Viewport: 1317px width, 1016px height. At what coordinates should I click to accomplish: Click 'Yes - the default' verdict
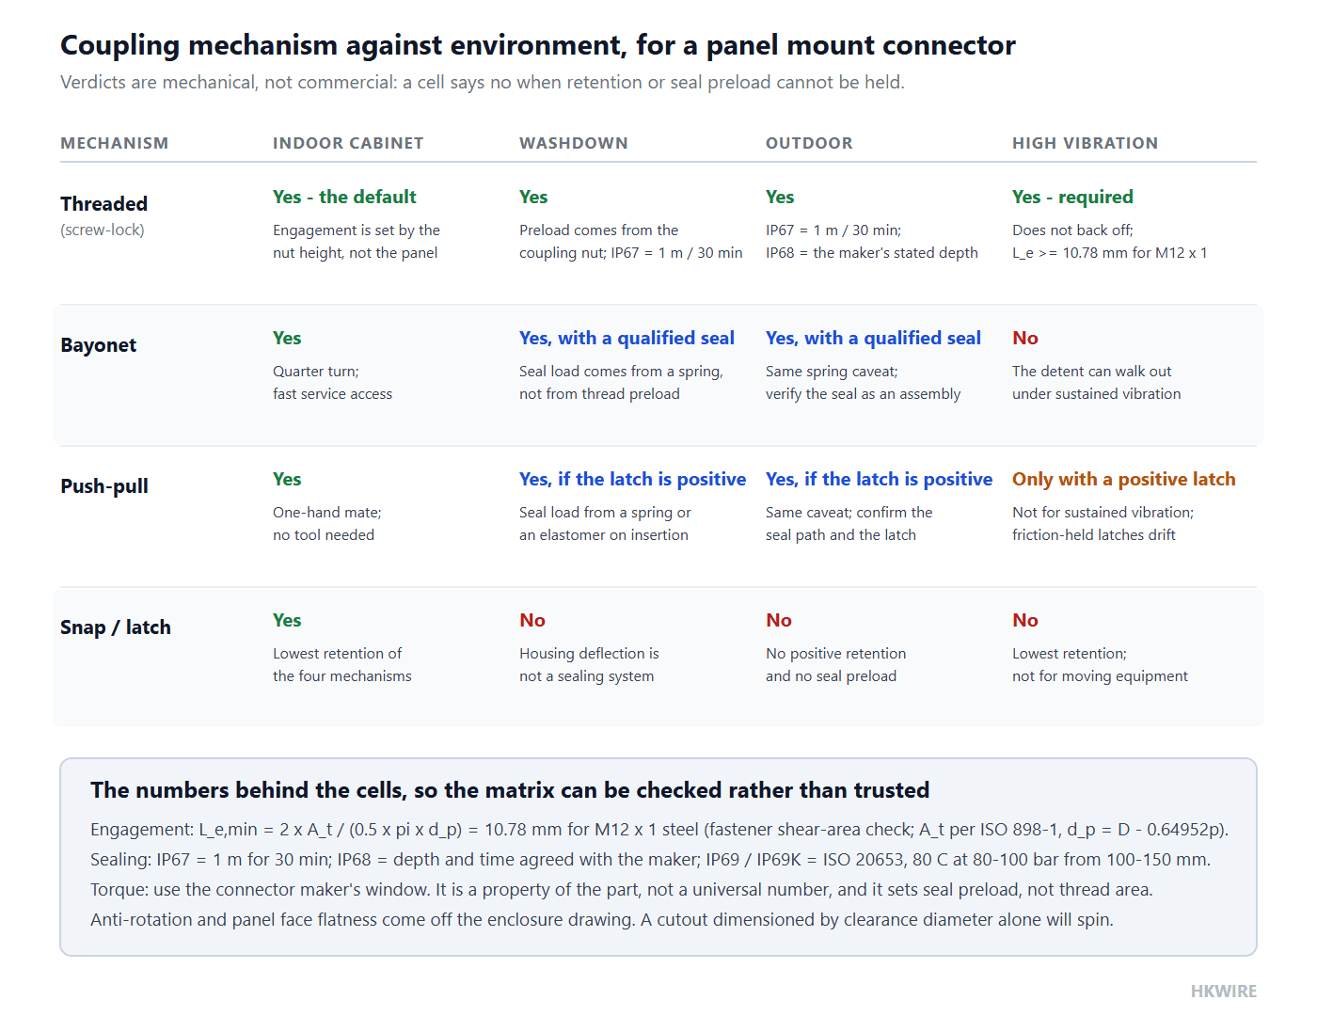click(344, 197)
